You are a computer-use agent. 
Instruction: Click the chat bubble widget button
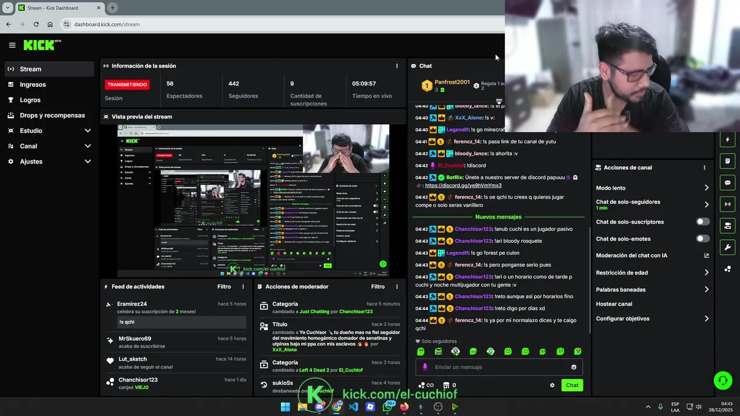coord(727,183)
